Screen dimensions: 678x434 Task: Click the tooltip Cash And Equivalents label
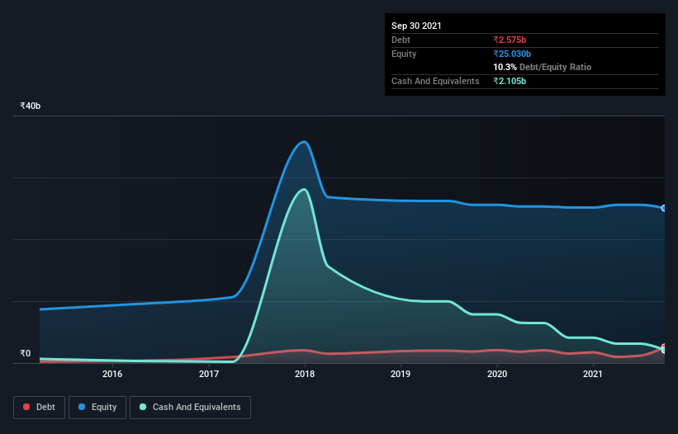pyautogui.click(x=435, y=81)
